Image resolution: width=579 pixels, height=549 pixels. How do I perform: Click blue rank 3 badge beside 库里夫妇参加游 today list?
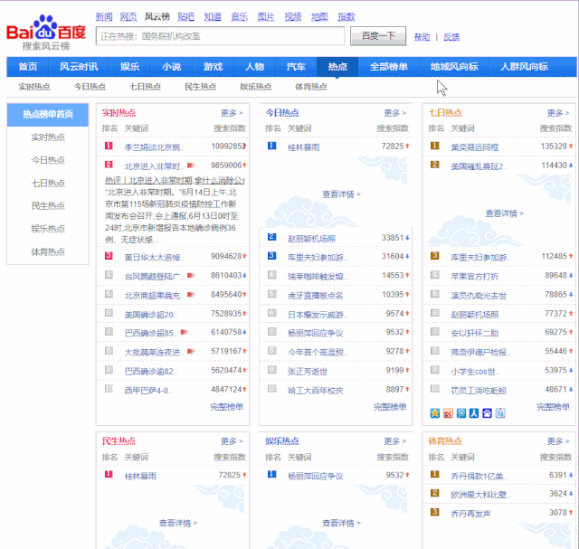click(x=271, y=255)
